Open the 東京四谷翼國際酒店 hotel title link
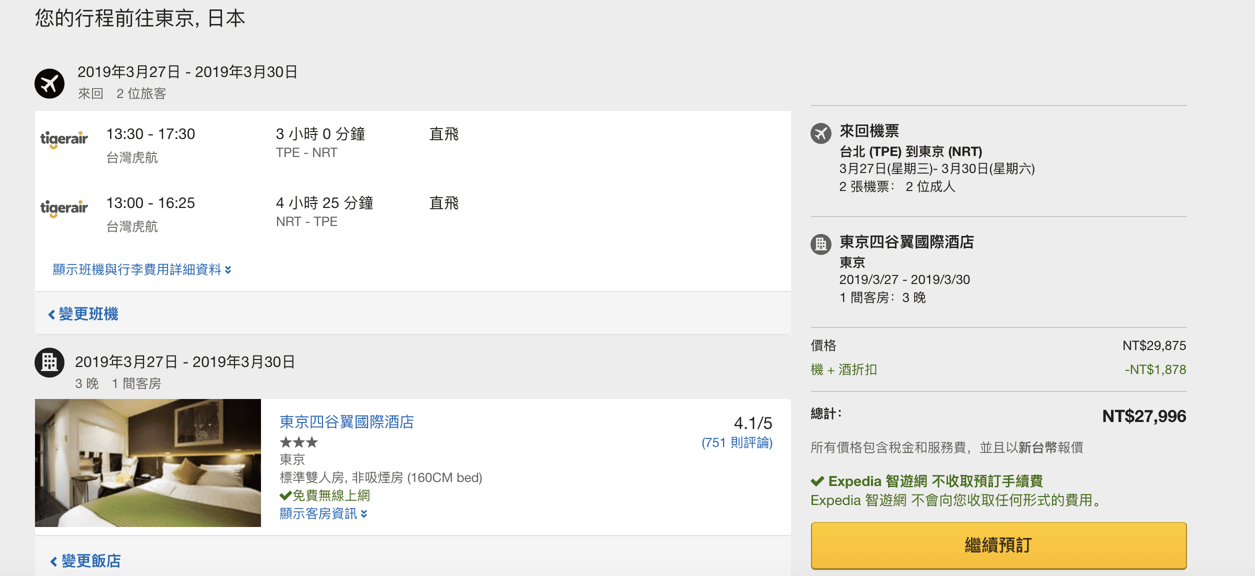Screen dimensions: 1255x576 [x=347, y=422]
